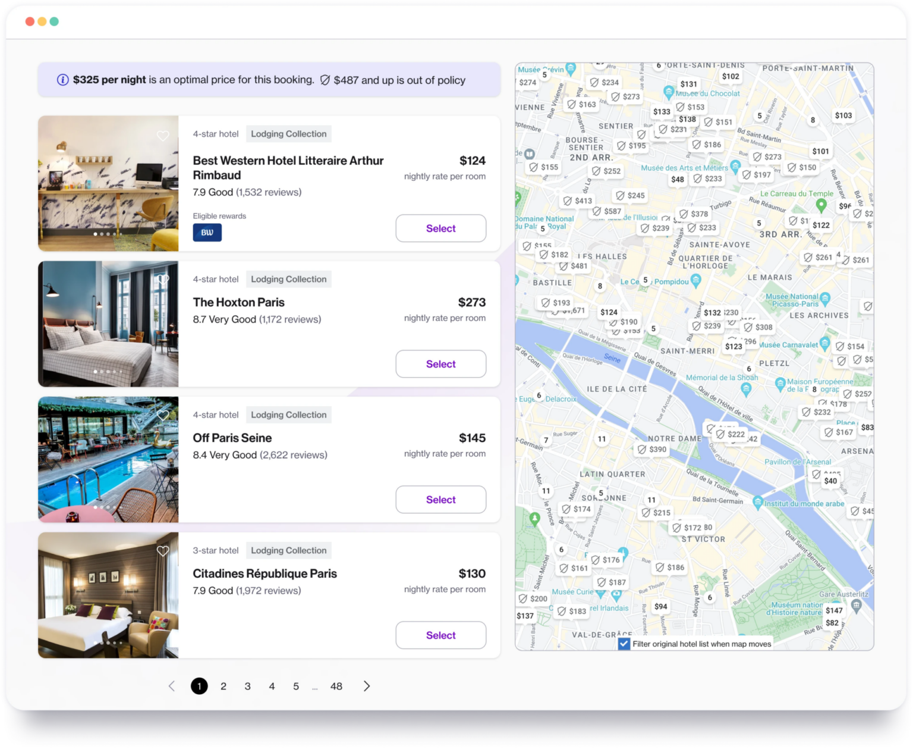Viewport: 913px width, 749px height.
Task: Toggle favorite on Citadines République Paris
Action: click(x=164, y=550)
